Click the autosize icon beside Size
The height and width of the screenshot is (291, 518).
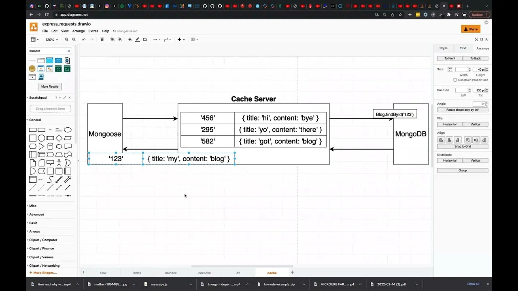[x=450, y=70]
